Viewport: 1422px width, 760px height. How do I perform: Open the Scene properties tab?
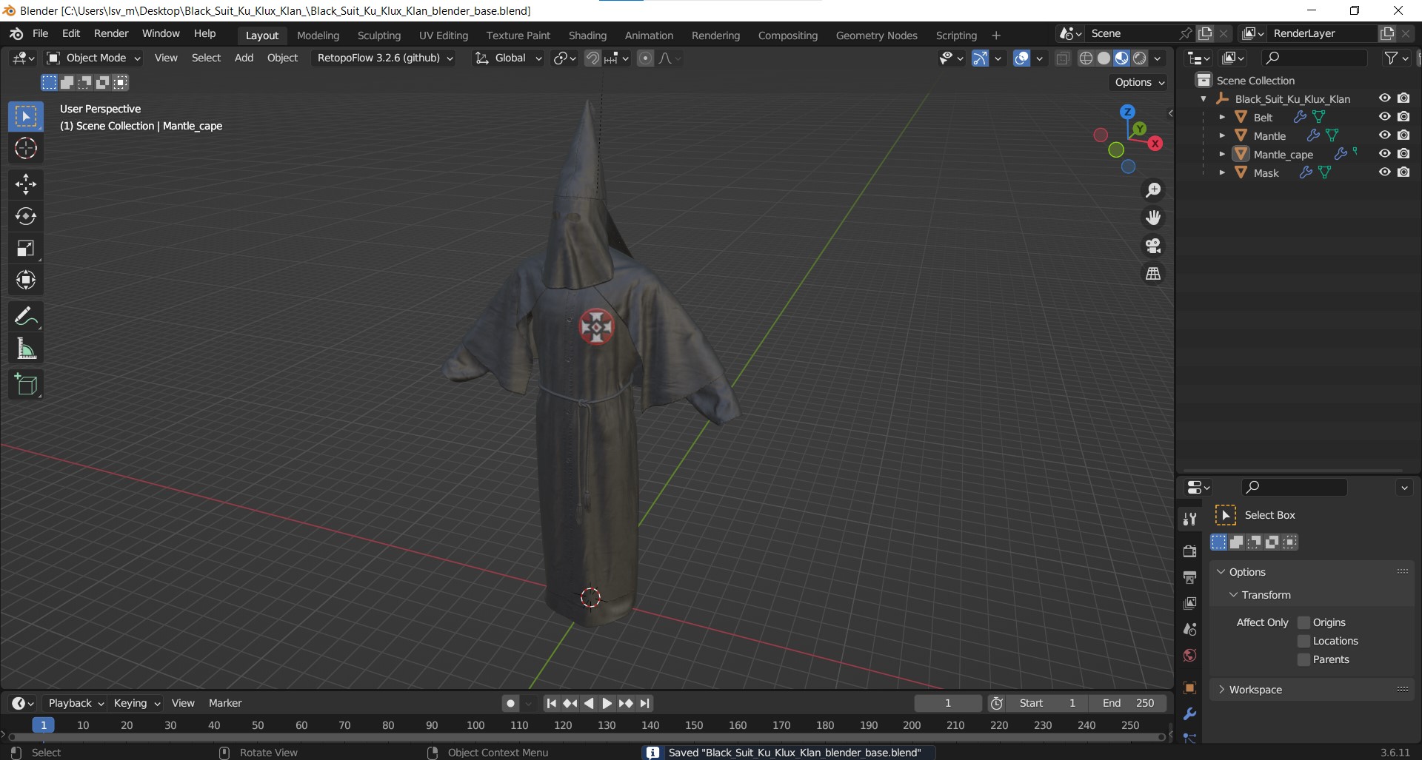pyautogui.click(x=1189, y=630)
